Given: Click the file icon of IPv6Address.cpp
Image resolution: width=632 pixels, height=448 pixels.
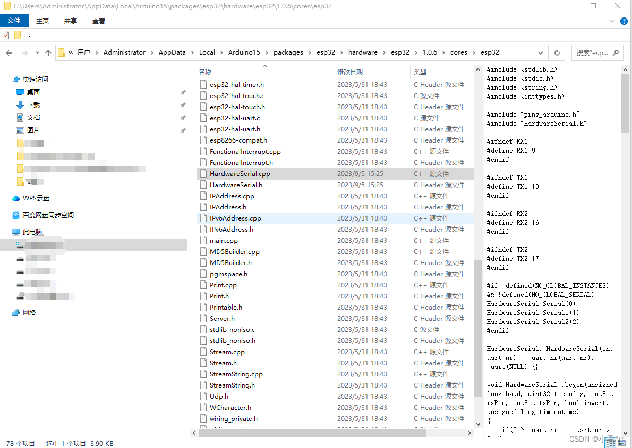Looking at the screenshot, I should click(x=203, y=218).
